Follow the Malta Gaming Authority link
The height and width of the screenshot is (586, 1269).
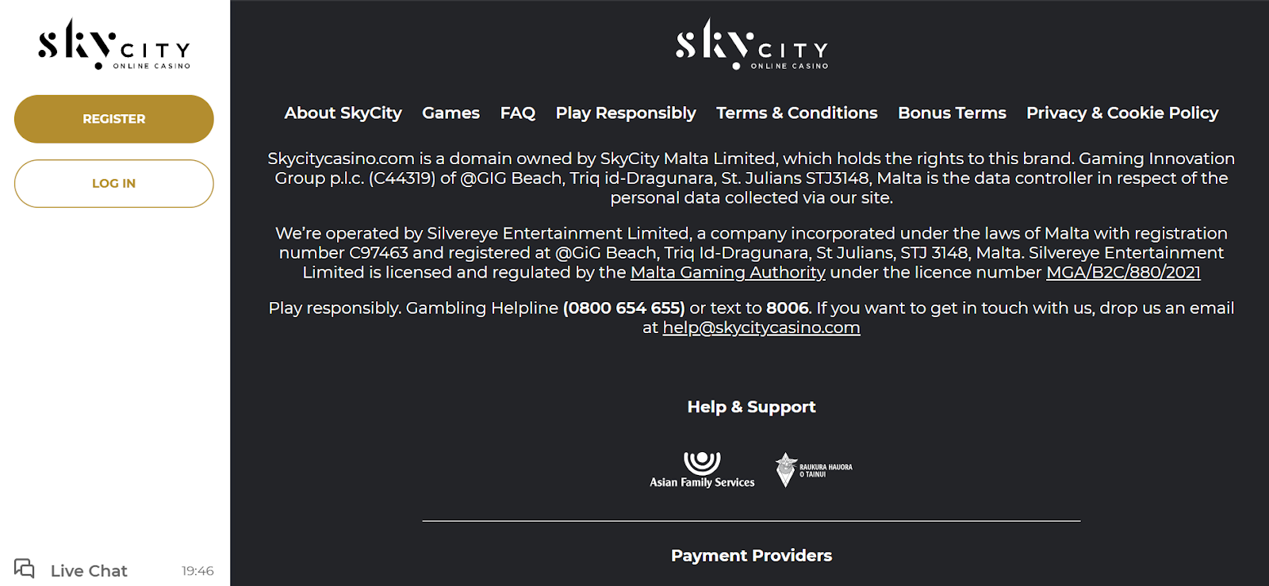727,273
